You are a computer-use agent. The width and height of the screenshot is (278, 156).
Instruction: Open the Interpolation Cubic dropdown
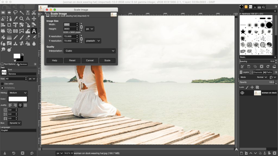point(90,51)
